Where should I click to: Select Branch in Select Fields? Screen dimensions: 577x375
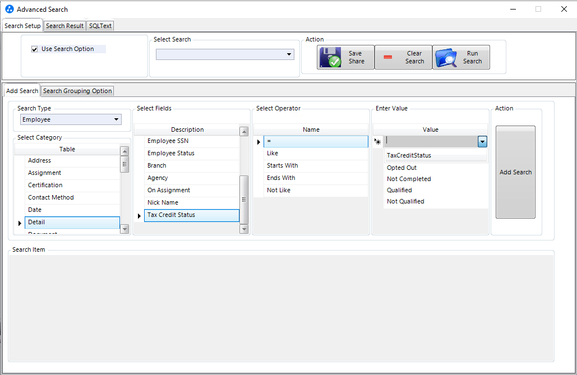(x=191, y=165)
